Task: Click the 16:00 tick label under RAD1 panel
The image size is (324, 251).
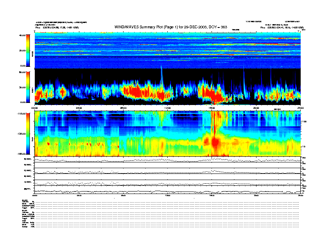Action: (x=212, y=108)
